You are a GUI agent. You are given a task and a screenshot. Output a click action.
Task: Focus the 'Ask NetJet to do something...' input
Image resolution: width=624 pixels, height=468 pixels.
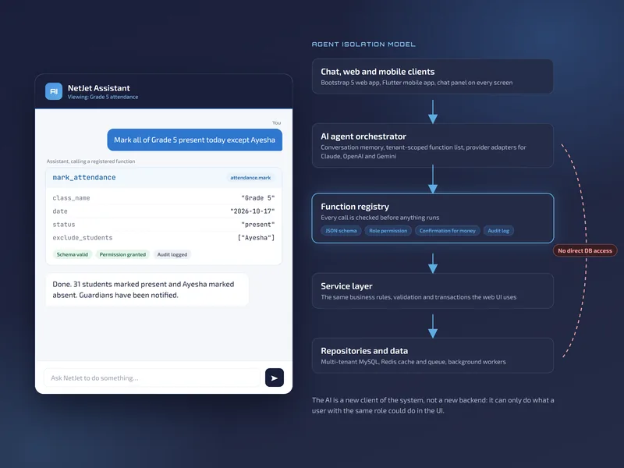[x=151, y=378]
